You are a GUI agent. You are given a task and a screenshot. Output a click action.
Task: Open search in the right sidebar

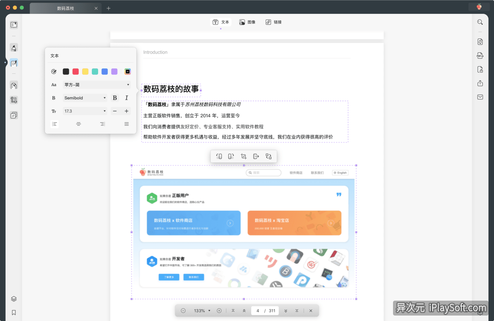click(480, 22)
